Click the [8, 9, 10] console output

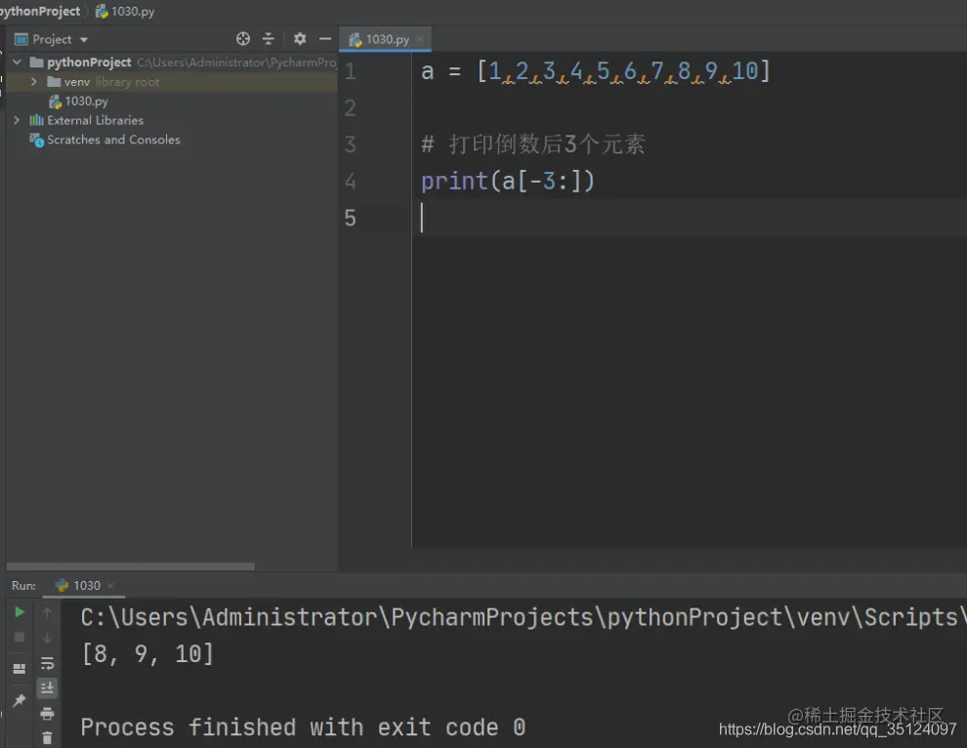tap(148, 654)
